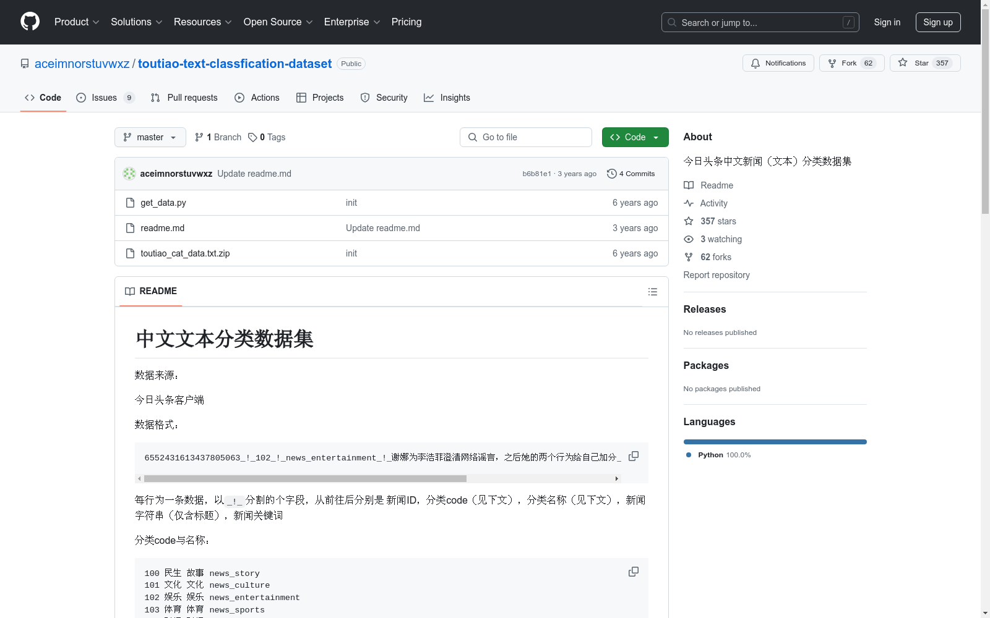The image size is (990, 618).
Task: Expand the master branch dropdown
Action: tap(150, 137)
